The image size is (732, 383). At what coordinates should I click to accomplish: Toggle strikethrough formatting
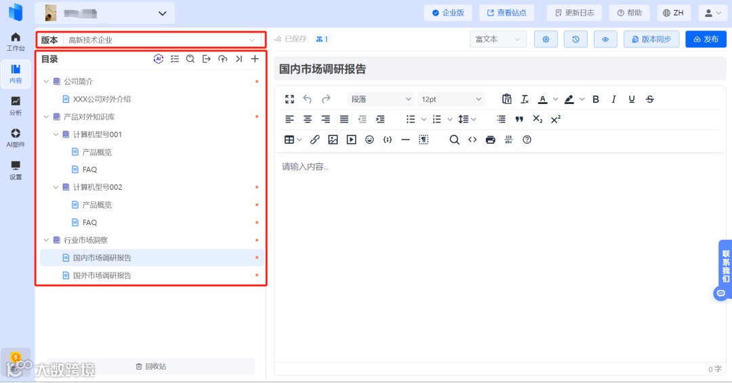650,99
